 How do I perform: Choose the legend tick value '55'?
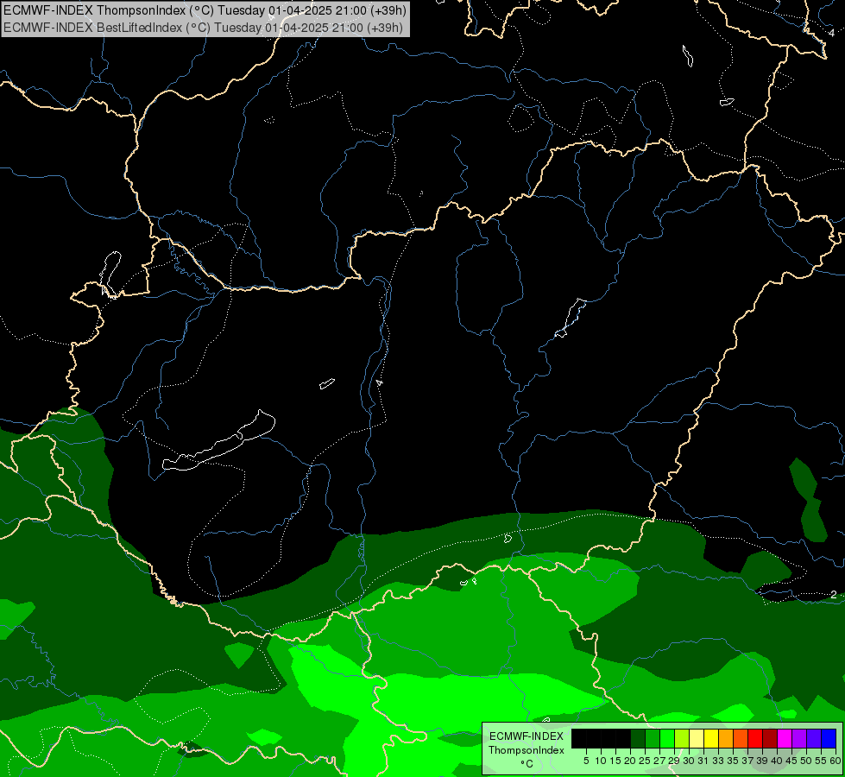point(821,761)
